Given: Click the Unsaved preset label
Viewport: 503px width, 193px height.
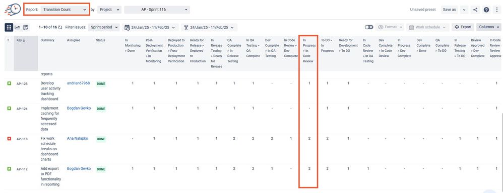Looking at the screenshot, I should (423, 10).
